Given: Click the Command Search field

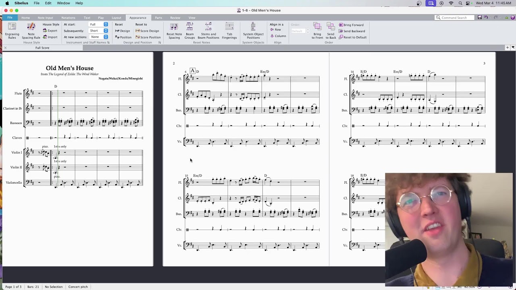Looking at the screenshot, I should click(455, 18).
